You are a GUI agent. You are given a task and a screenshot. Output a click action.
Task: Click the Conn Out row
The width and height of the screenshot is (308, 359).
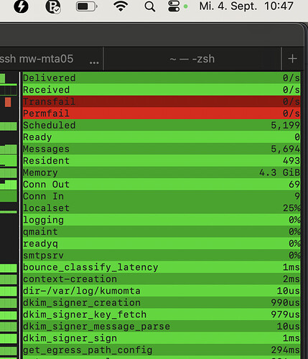[162, 185]
